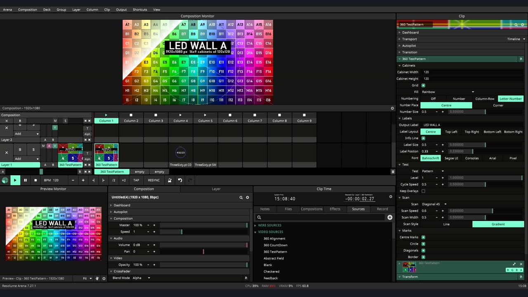Decrease BPM with the minus button

[x=73, y=180]
